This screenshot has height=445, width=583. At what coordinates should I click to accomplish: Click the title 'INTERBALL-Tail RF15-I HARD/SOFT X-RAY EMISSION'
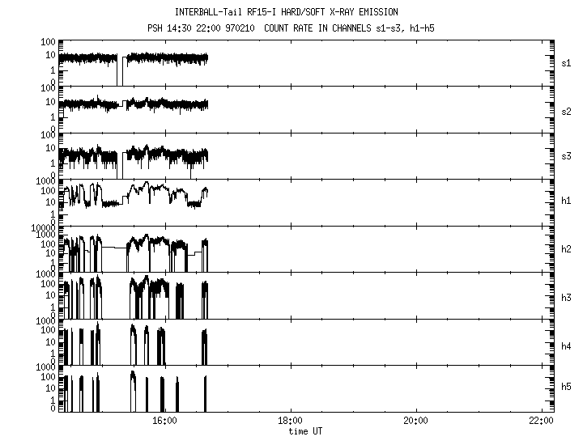pyautogui.click(x=287, y=12)
